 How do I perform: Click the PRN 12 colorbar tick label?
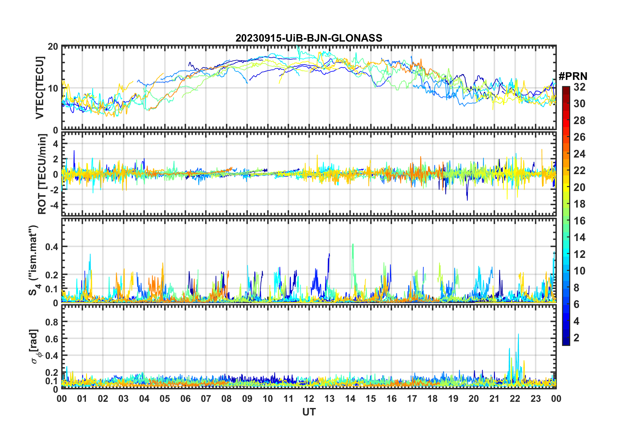click(x=579, y=254)
